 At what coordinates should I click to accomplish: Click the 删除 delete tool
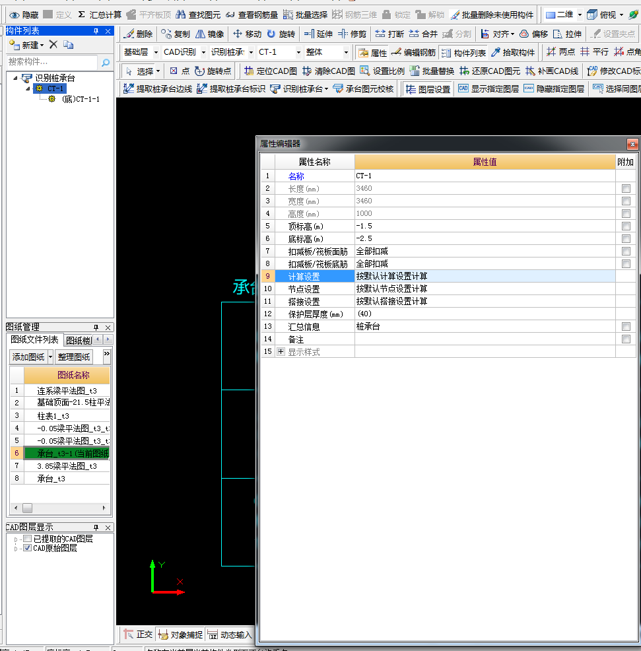pyautogui.click(x=138, y=34)
